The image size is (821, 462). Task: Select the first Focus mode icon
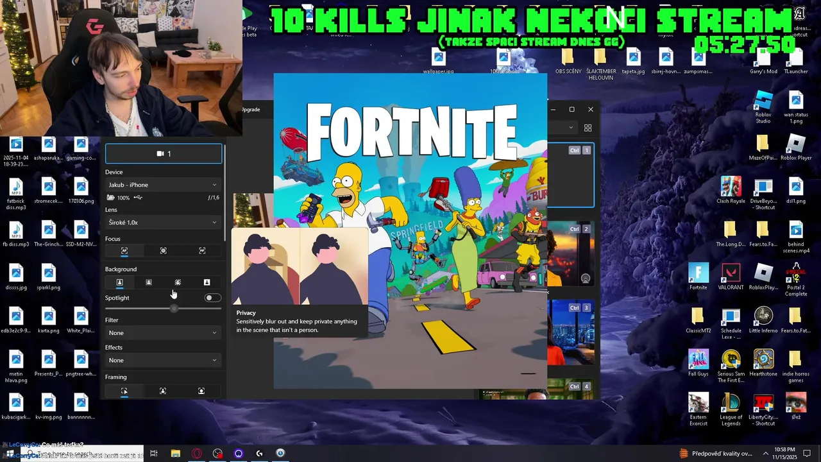pyautogui.click(x=124, y=251)
